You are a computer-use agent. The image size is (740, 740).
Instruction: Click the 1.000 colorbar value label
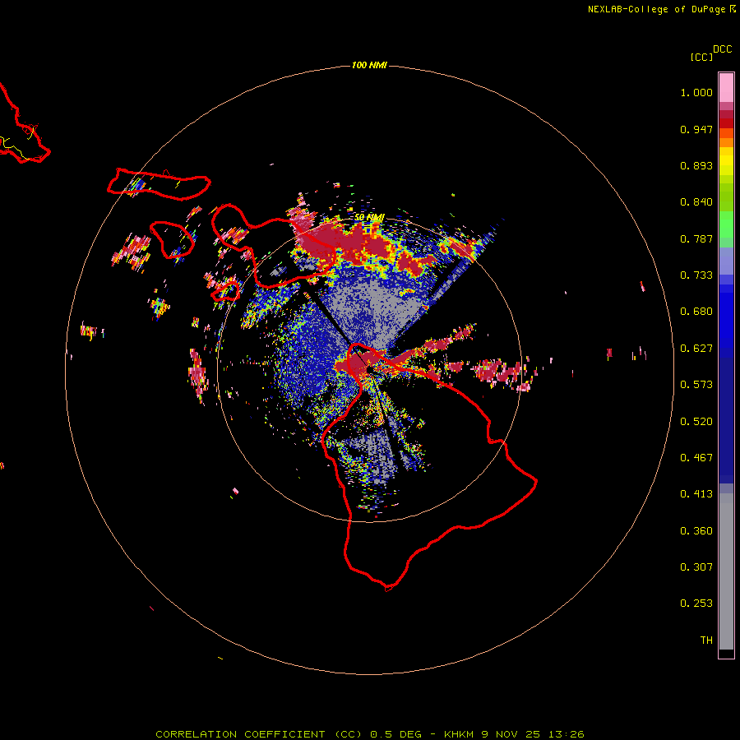click(x=696, y=92)
